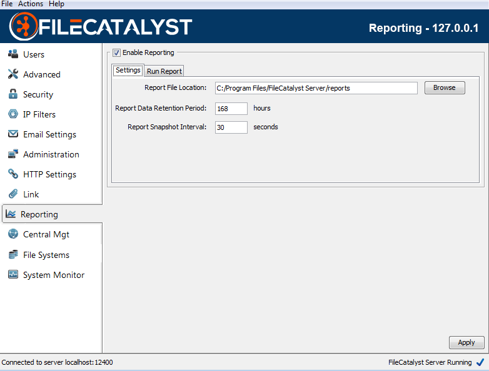Click the 'seconds' unit label
The image size is (489, 371).
tap(265, 127)
